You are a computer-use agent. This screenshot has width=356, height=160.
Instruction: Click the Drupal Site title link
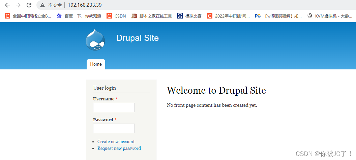click(138, 38)
